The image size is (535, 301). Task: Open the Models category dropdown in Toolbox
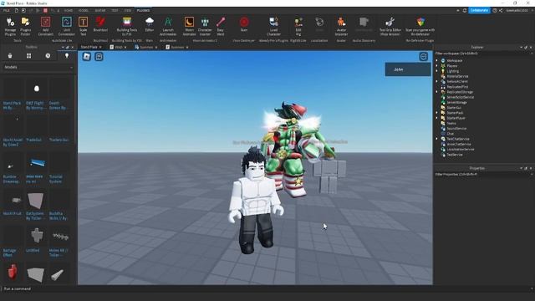click(38, 67)
